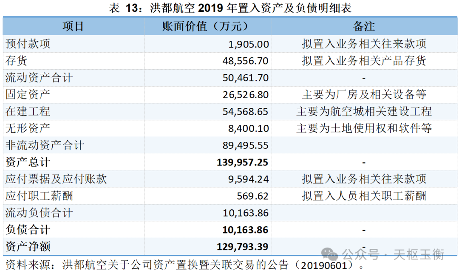The image size is (459, 273).
Task: Select the 资产净额 value 129,793.39
Action: point(242,247)
